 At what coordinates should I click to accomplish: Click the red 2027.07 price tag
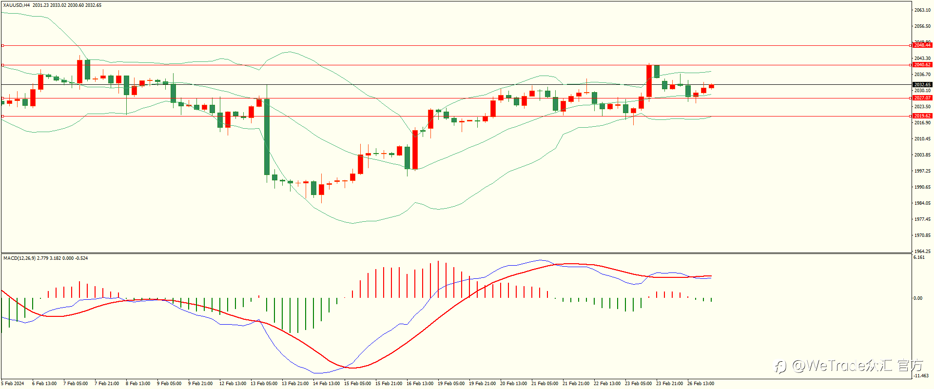[922, 98]
